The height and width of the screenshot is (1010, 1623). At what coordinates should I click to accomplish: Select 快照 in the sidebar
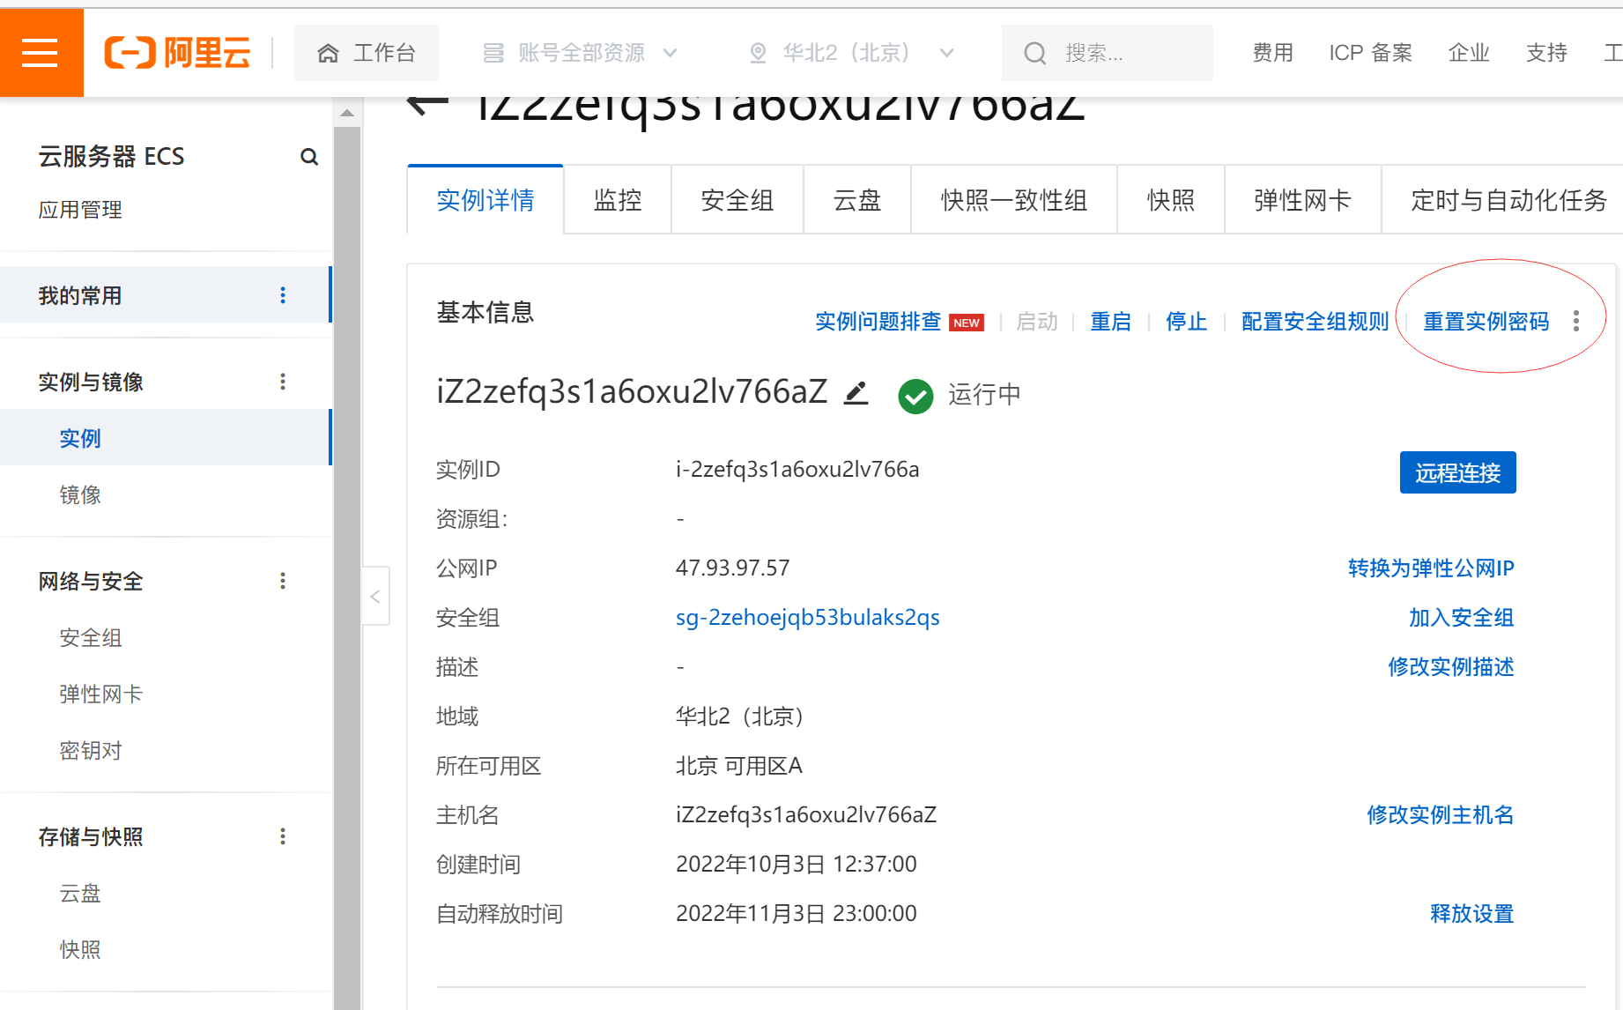click(x=80, y=950)
